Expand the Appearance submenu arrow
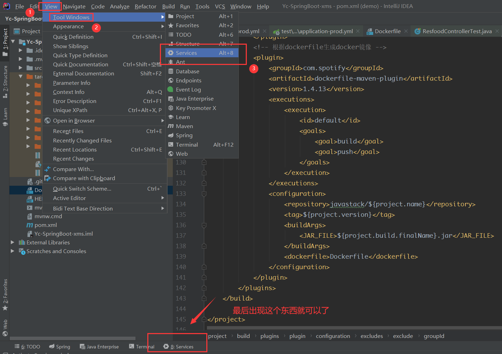Image resolution: width=502 pixels, height=354 pixels. (x=163, y=26)
